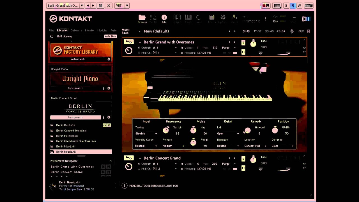The height and width of the screenshot is (202, 359).
Task: Click the rack workspace icon before AUX
Action: [292, 31]
